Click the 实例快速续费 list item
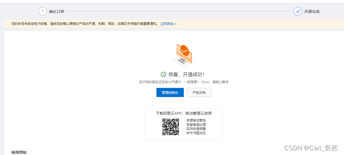This screenshot has width=344, height=155. 196,129
